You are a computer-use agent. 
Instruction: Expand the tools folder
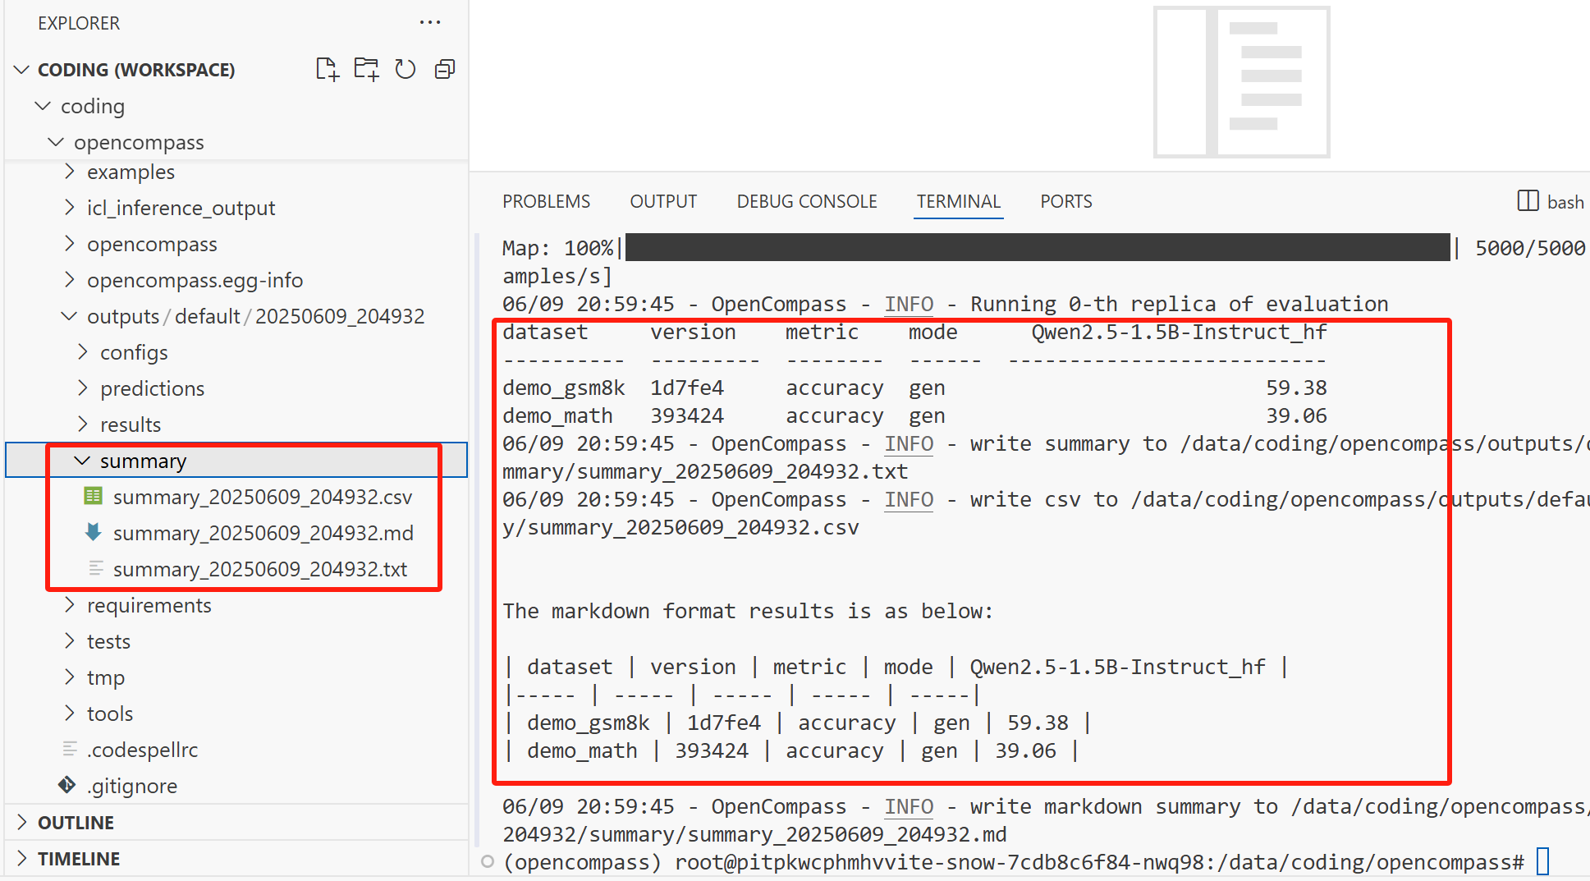click(70, 714)
